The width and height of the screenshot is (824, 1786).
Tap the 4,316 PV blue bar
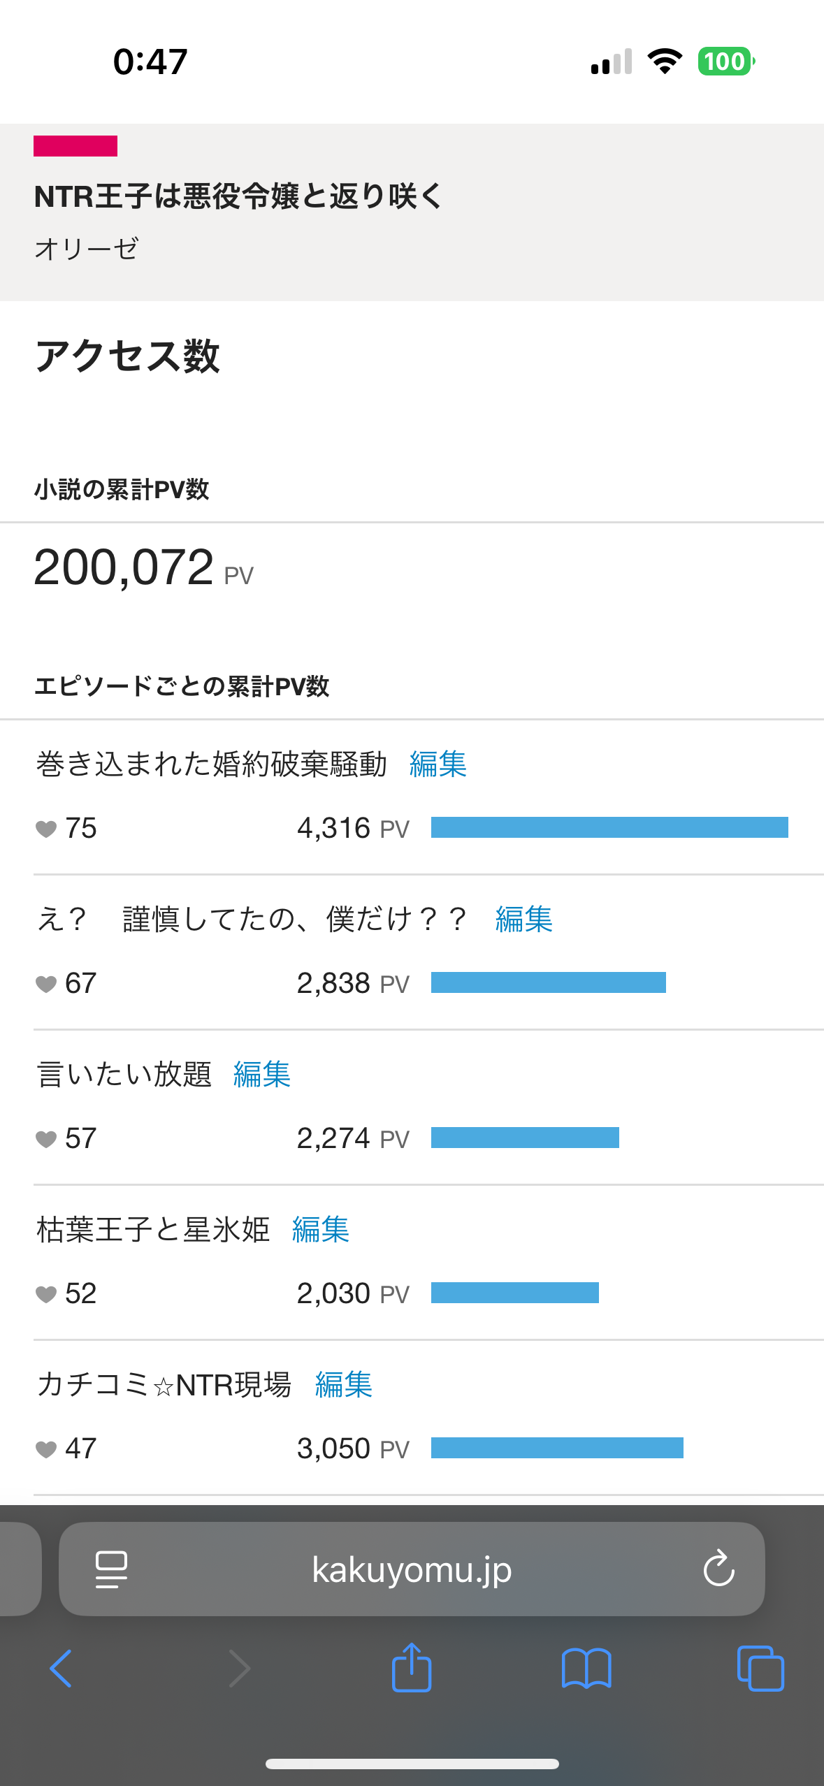click(x=609, y=827)
